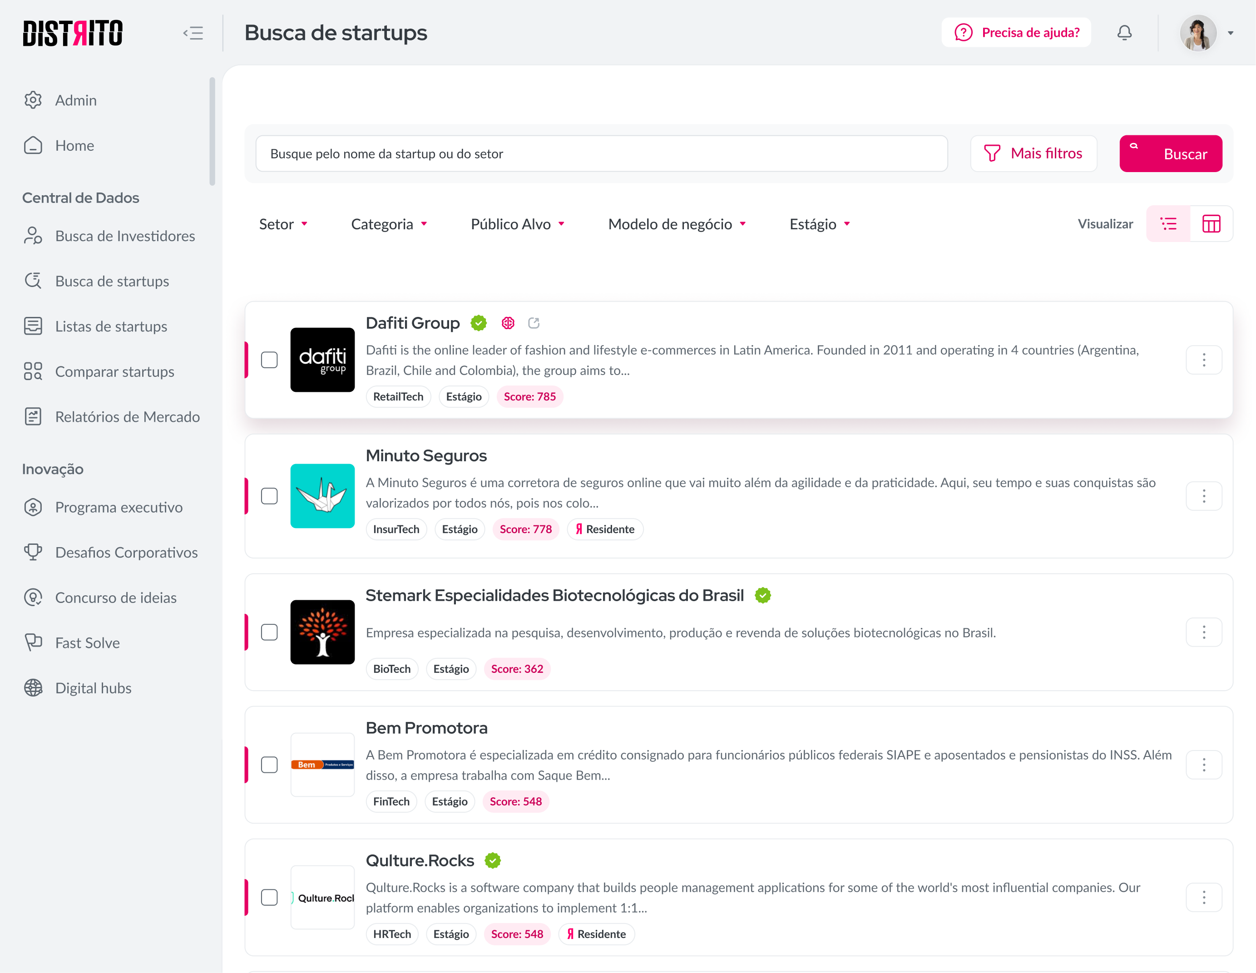Click the Desafios Corporativos trophy icon

33,552
